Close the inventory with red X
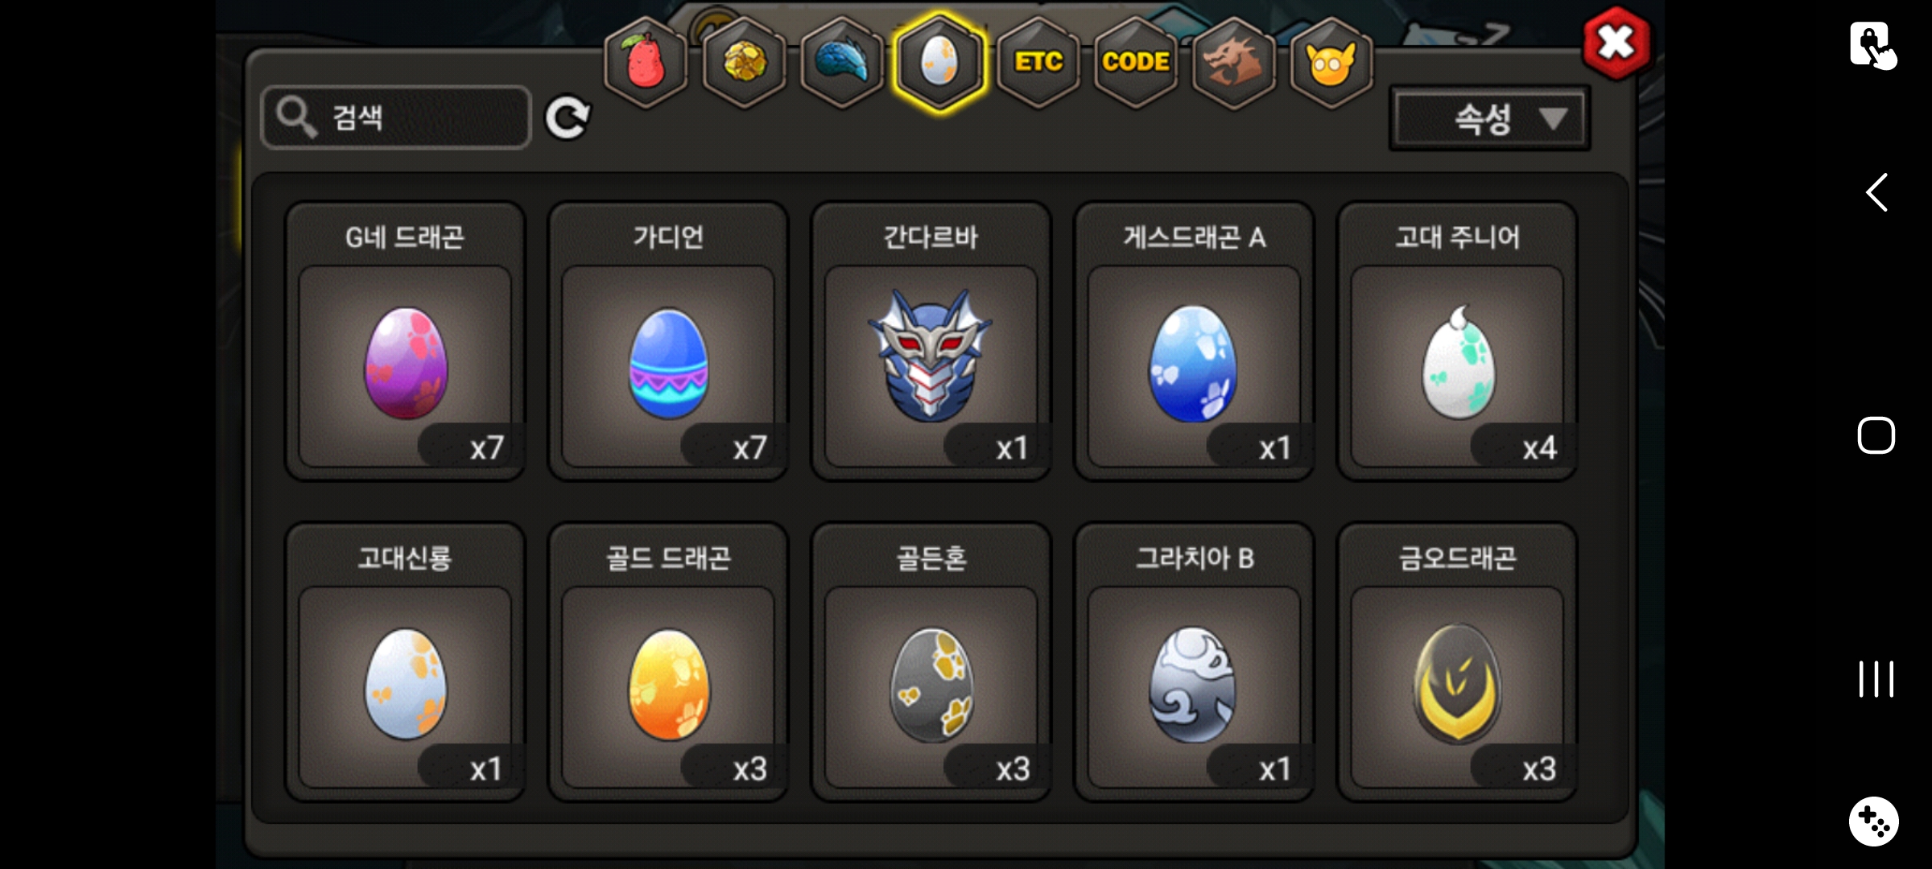This screenshot has width=1932, height=869. pos(1616,43)
